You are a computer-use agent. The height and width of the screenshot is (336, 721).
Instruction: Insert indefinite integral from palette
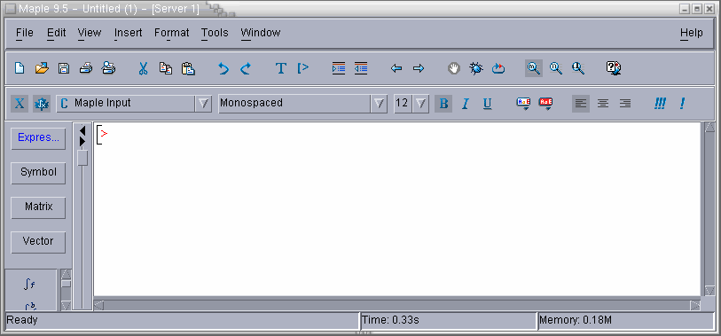coord(29,285)
